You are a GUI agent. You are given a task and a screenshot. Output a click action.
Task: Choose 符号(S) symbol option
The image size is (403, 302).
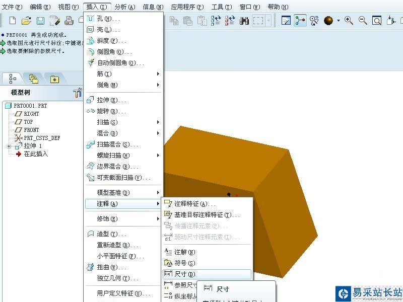pos(207,263)
